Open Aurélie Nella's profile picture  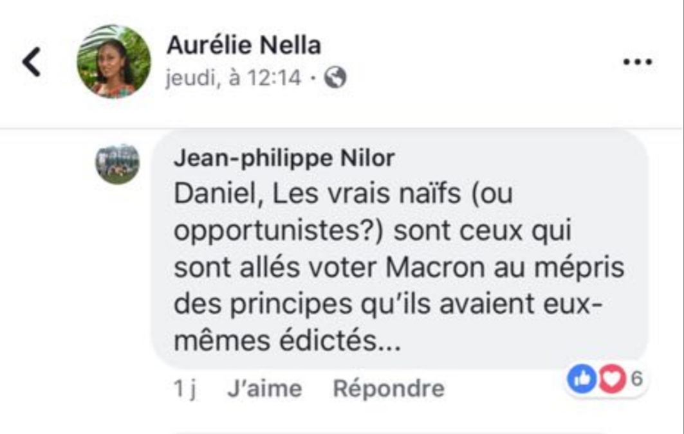(x=114, y=62)
